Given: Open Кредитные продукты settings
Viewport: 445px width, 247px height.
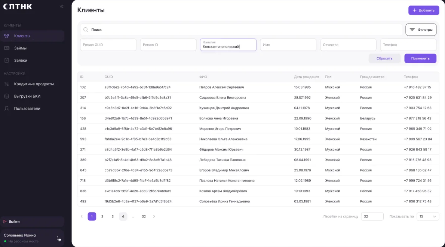Looking at the screenshot, I should [x=33, y=84].
